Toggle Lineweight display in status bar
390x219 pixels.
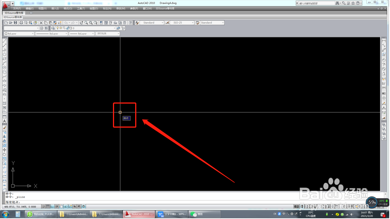point(79,206)
